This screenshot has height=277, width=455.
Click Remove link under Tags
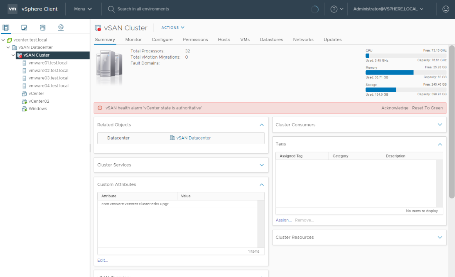pos(304,220)
